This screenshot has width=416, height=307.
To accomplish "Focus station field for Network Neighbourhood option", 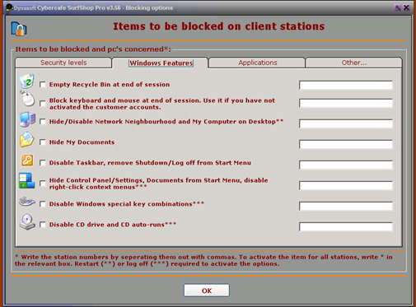I will coord(346,123).
